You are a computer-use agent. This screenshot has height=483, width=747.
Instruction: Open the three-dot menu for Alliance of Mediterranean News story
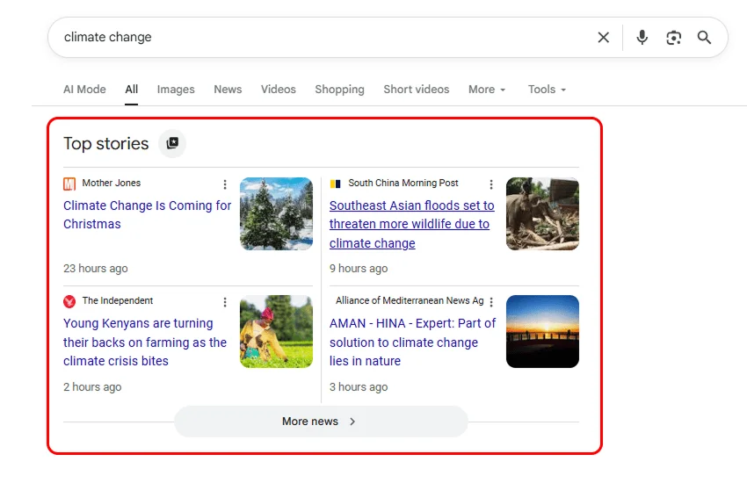pyautogui.click(x=491, y=302)
